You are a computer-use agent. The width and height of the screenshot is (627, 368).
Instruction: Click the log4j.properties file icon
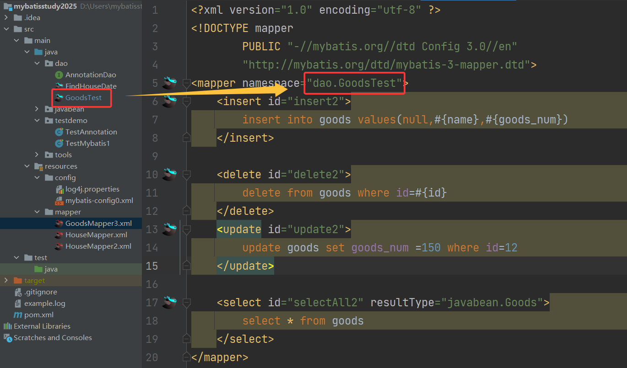click(59, 189)
